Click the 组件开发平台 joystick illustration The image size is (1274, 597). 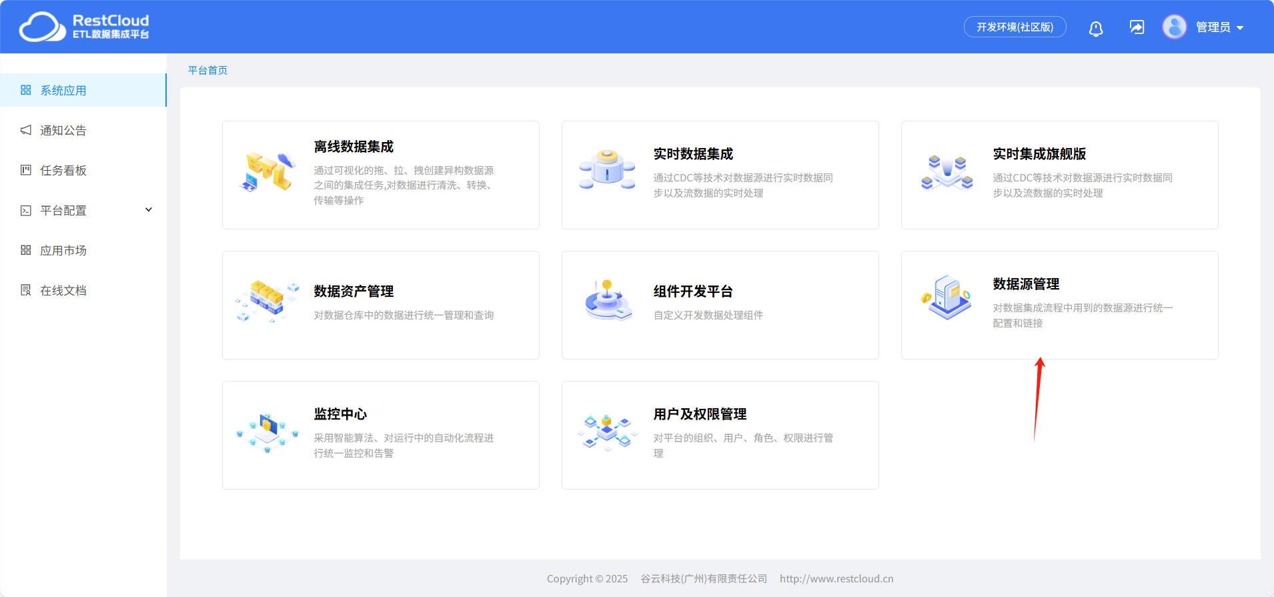coord(608,300)
